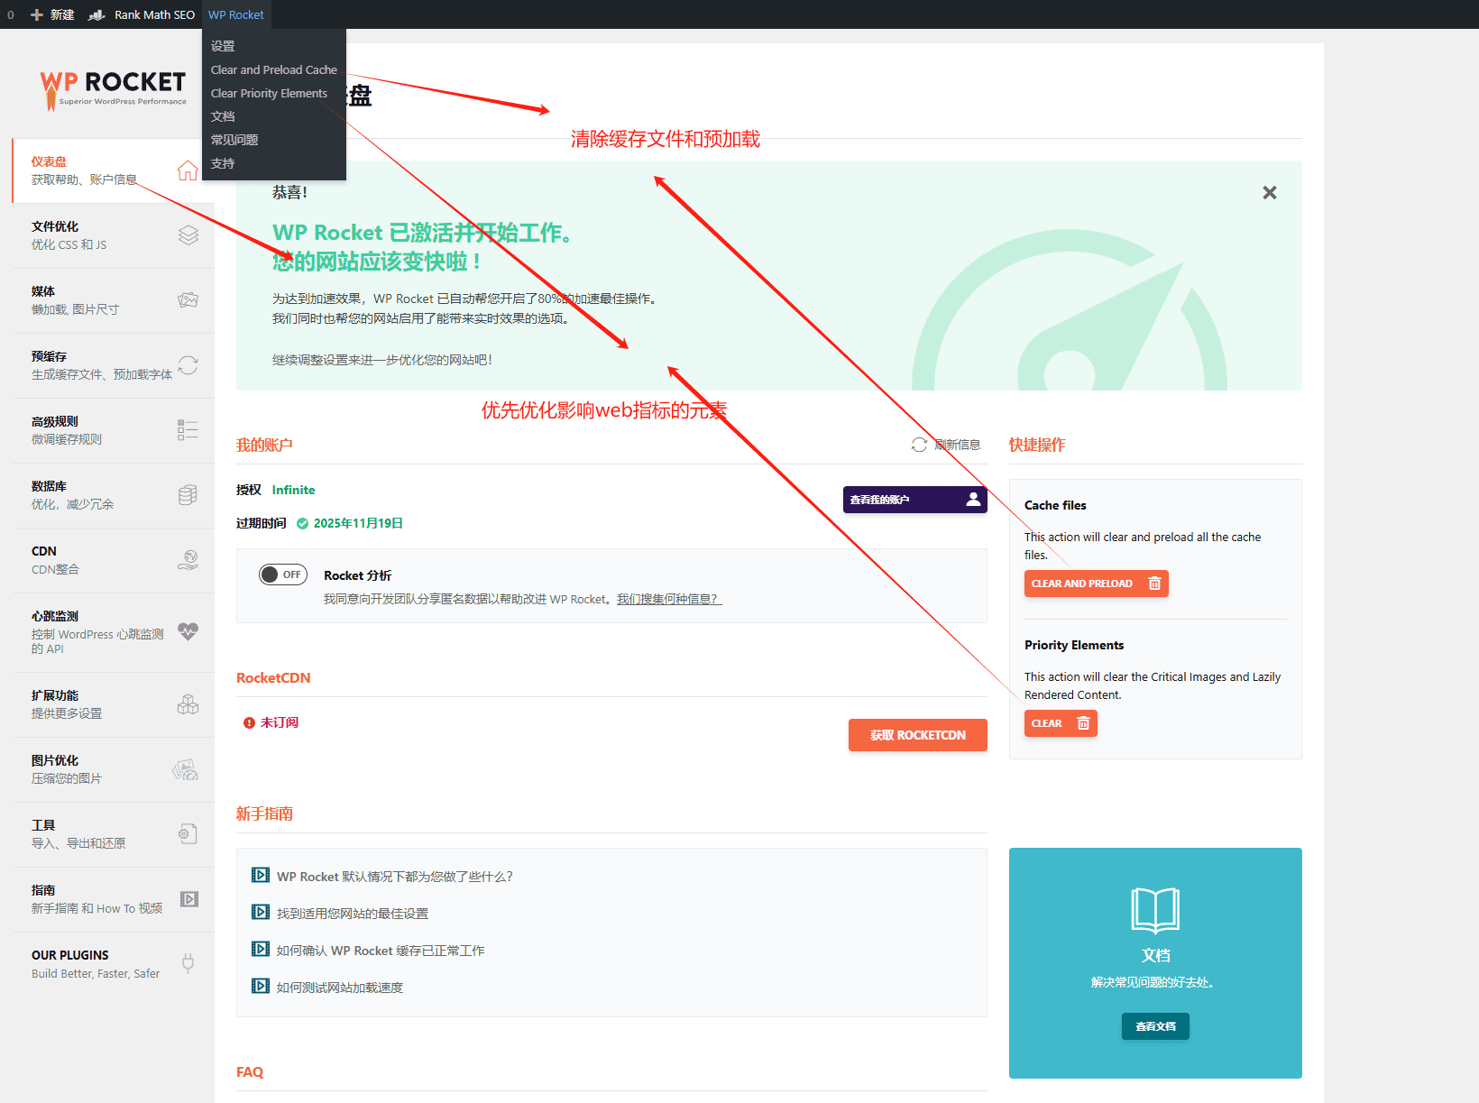This screenshot has width=1479, height=1103.
Task: Click the Add-ons cubes icon
Action: pyautogui.click(x=188, y=704)
